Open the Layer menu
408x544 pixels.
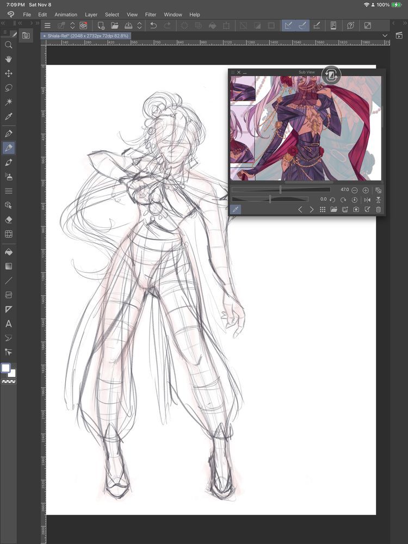pyautogui.click(x=91, y=15)
